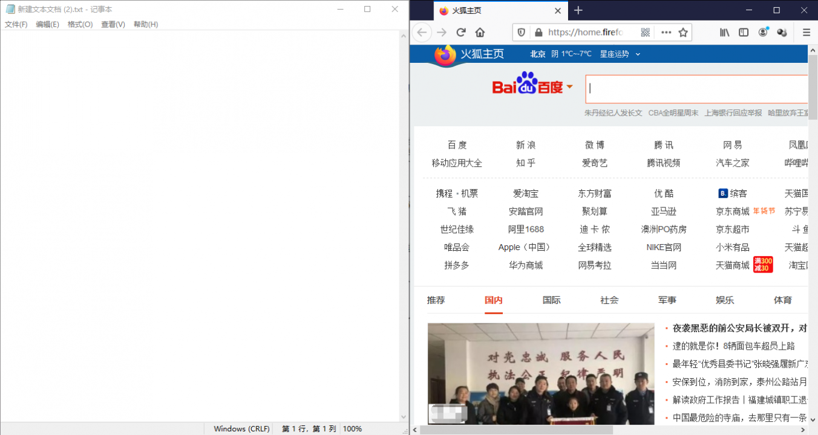Click Notepad scrollbar down arrow
This screenshot has width=818, height=435.
(404, 417)
